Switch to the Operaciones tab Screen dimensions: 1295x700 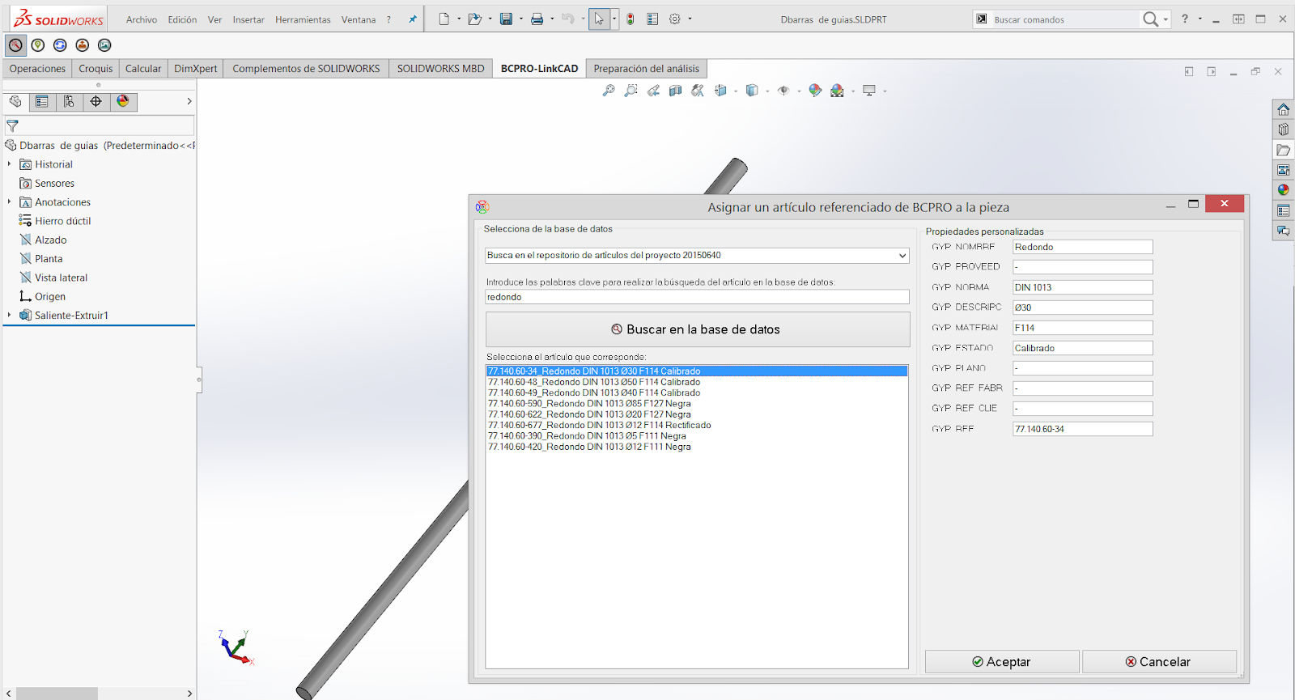pos(37,69)
